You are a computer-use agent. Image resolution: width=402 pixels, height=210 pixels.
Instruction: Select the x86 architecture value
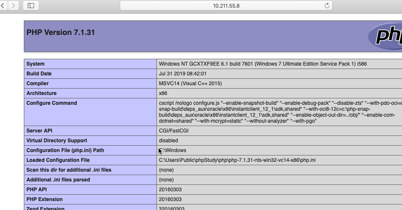[163, 93]
